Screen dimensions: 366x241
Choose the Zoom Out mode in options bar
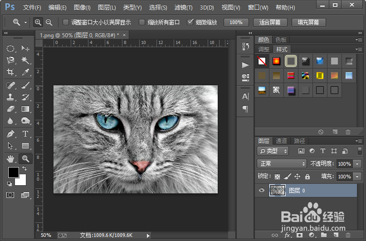coord(49,22)
